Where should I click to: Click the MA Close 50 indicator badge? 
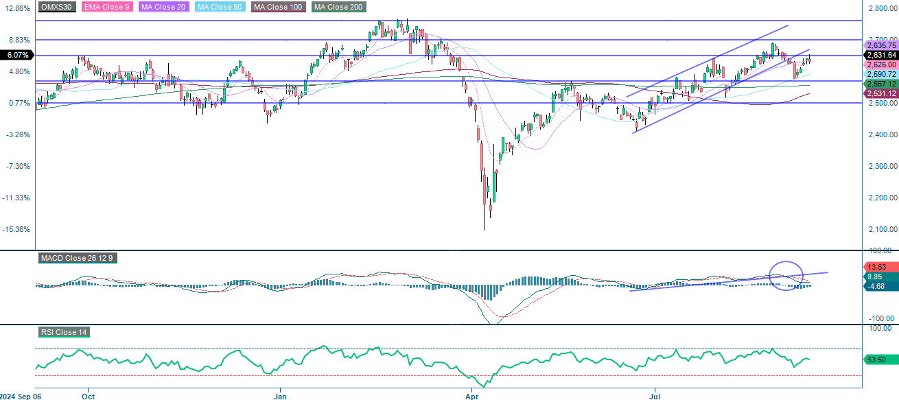pos(219,8)
